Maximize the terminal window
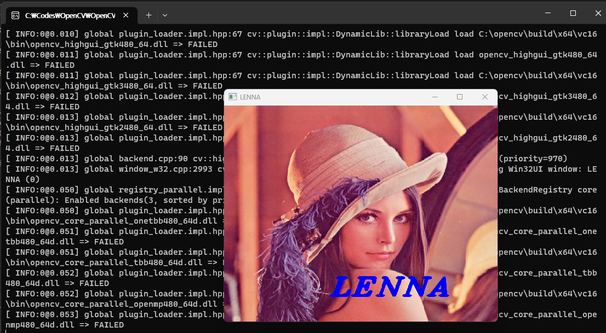 [x=573, y=13]
